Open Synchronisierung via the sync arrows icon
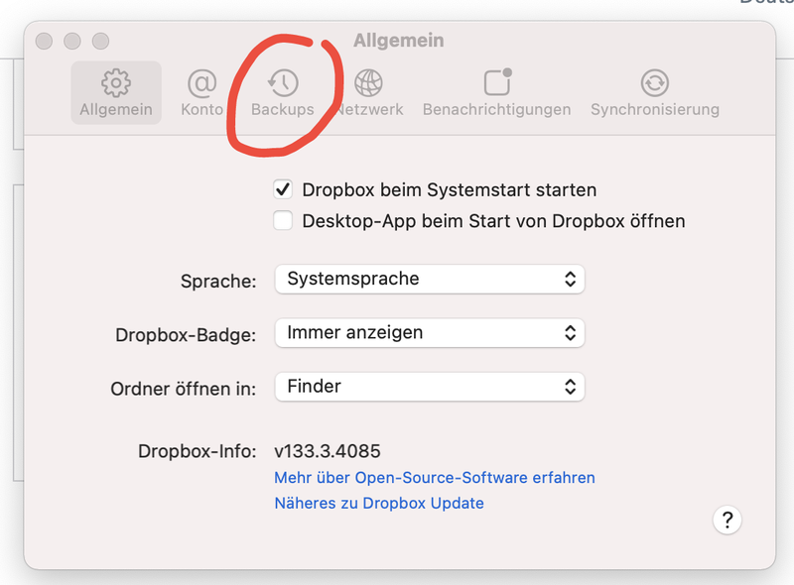 pyautogui.click(x=655, y=83)
